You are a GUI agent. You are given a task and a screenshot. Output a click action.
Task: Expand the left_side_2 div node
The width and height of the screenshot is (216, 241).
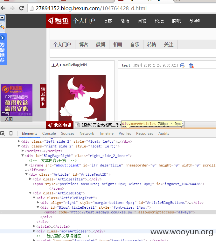click(x=19, y=141)
